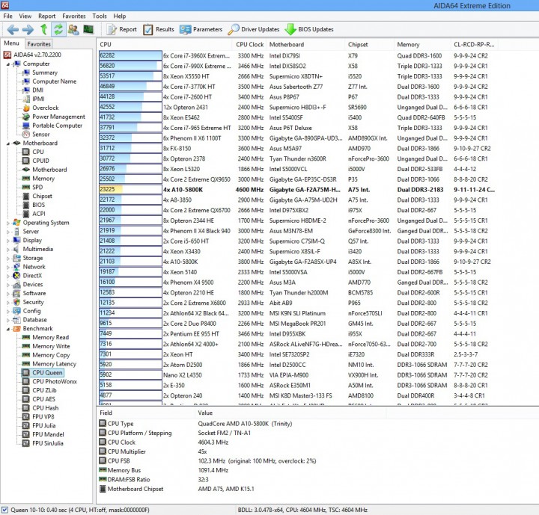Image resolution: width=539 pixels, height=515 pixels.
Task: Click the Forward navigation arrow
Action: click(x=28, y=30)
